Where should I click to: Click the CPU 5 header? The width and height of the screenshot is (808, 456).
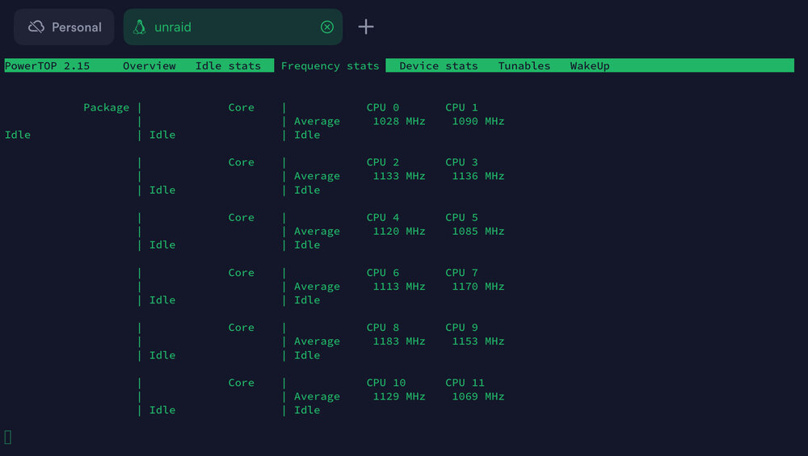[x=461, y=218]
